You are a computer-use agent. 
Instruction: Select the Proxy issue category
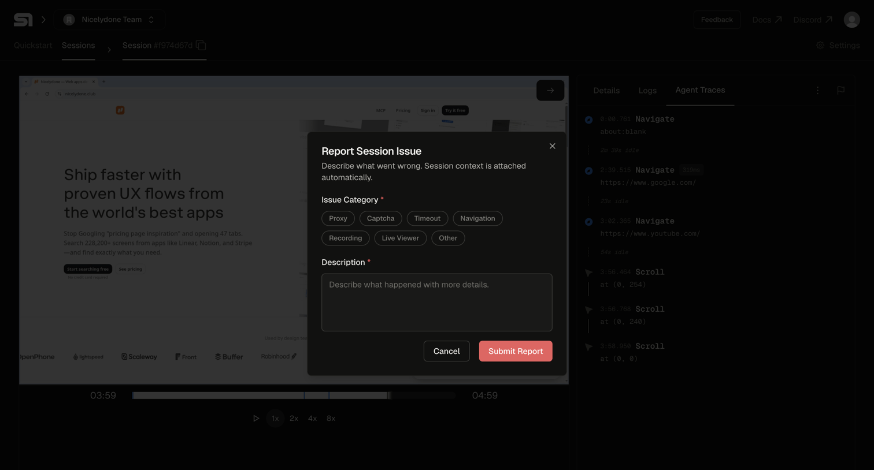pos(338,218)
